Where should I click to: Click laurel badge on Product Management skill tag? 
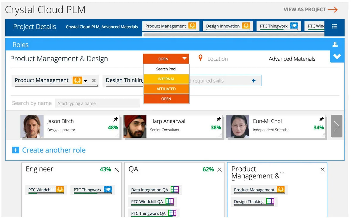point(78,80)
